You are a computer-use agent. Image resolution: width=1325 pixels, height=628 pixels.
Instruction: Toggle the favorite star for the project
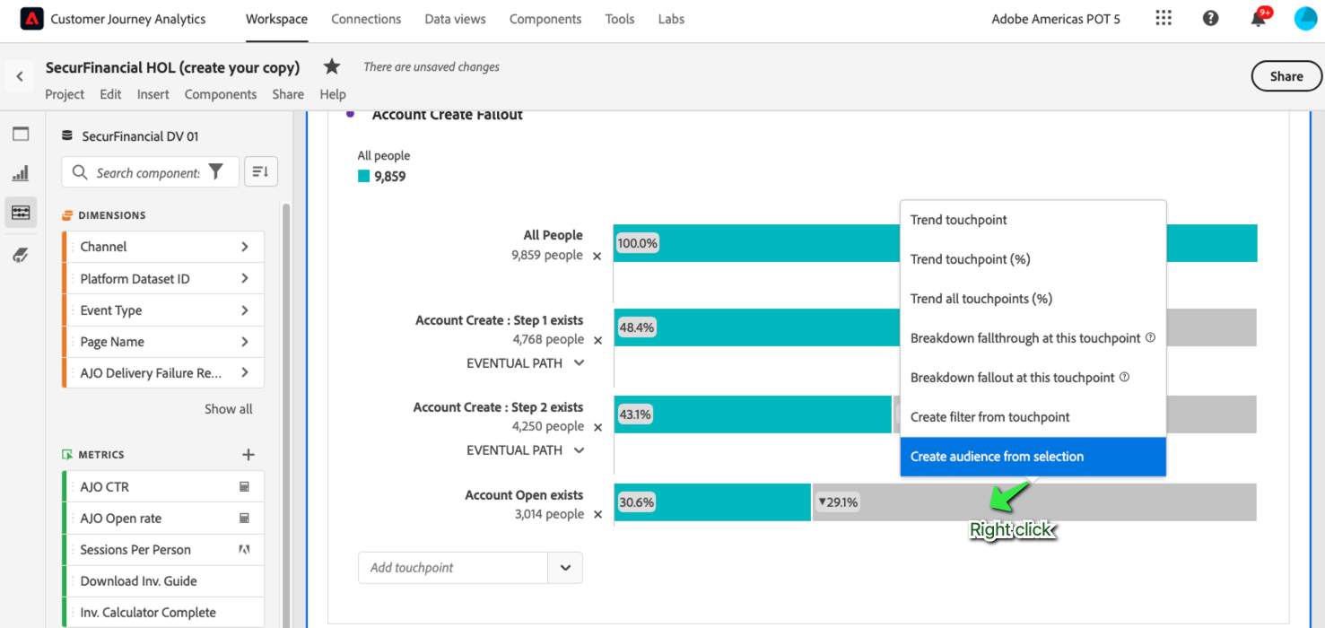(x=332, y=66)
